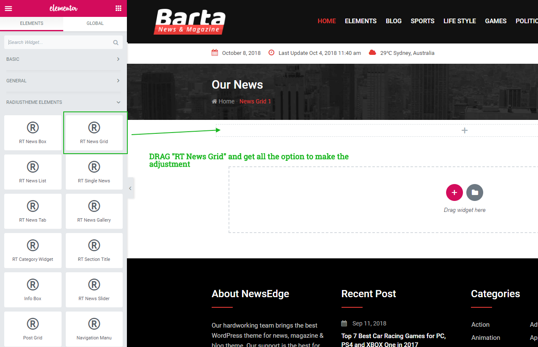Select the Post Grid widget
Viewport: 538px width, 347px height.
(x=33, y=329)
